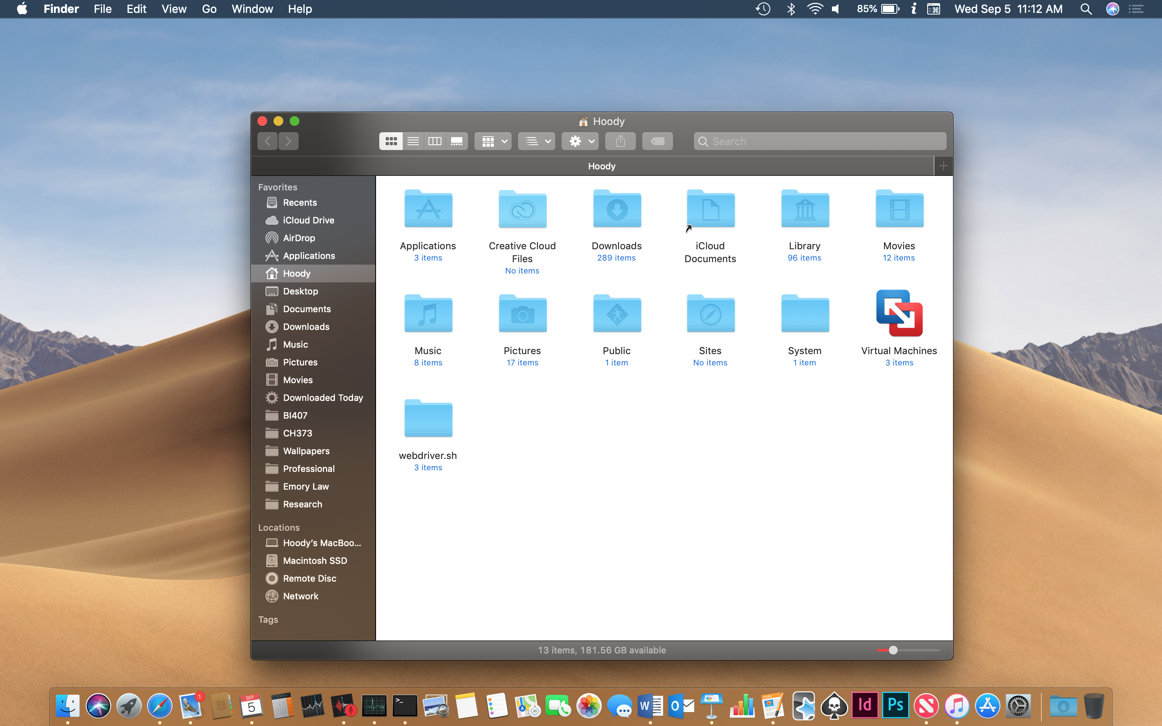Select Documents in the sidebar
The height and width of the screenshot is (726, 1162).
313,309
